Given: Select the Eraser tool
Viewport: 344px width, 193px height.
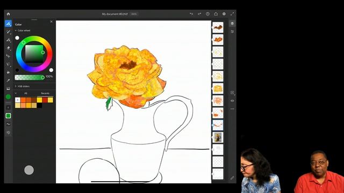Looking at the screenshot, I should 9,48.
